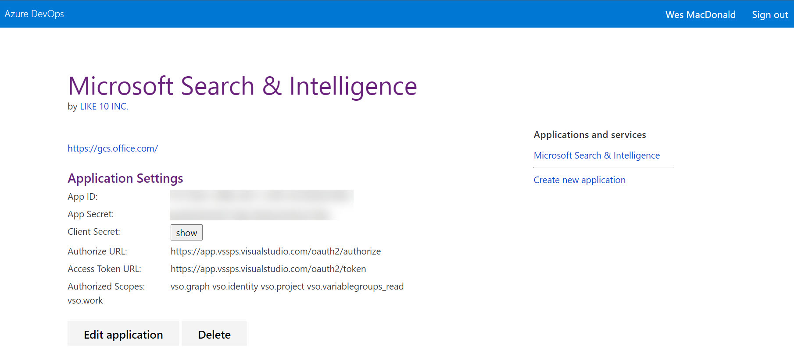Click the Access Token URL value text
Screen dimensions: 794x350
tap(268, 269)
